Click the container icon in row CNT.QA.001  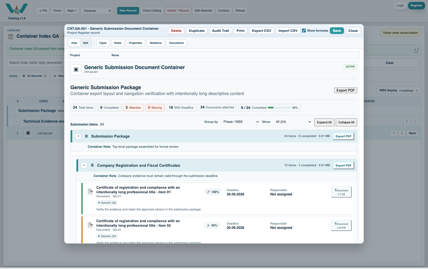point(28,133)
